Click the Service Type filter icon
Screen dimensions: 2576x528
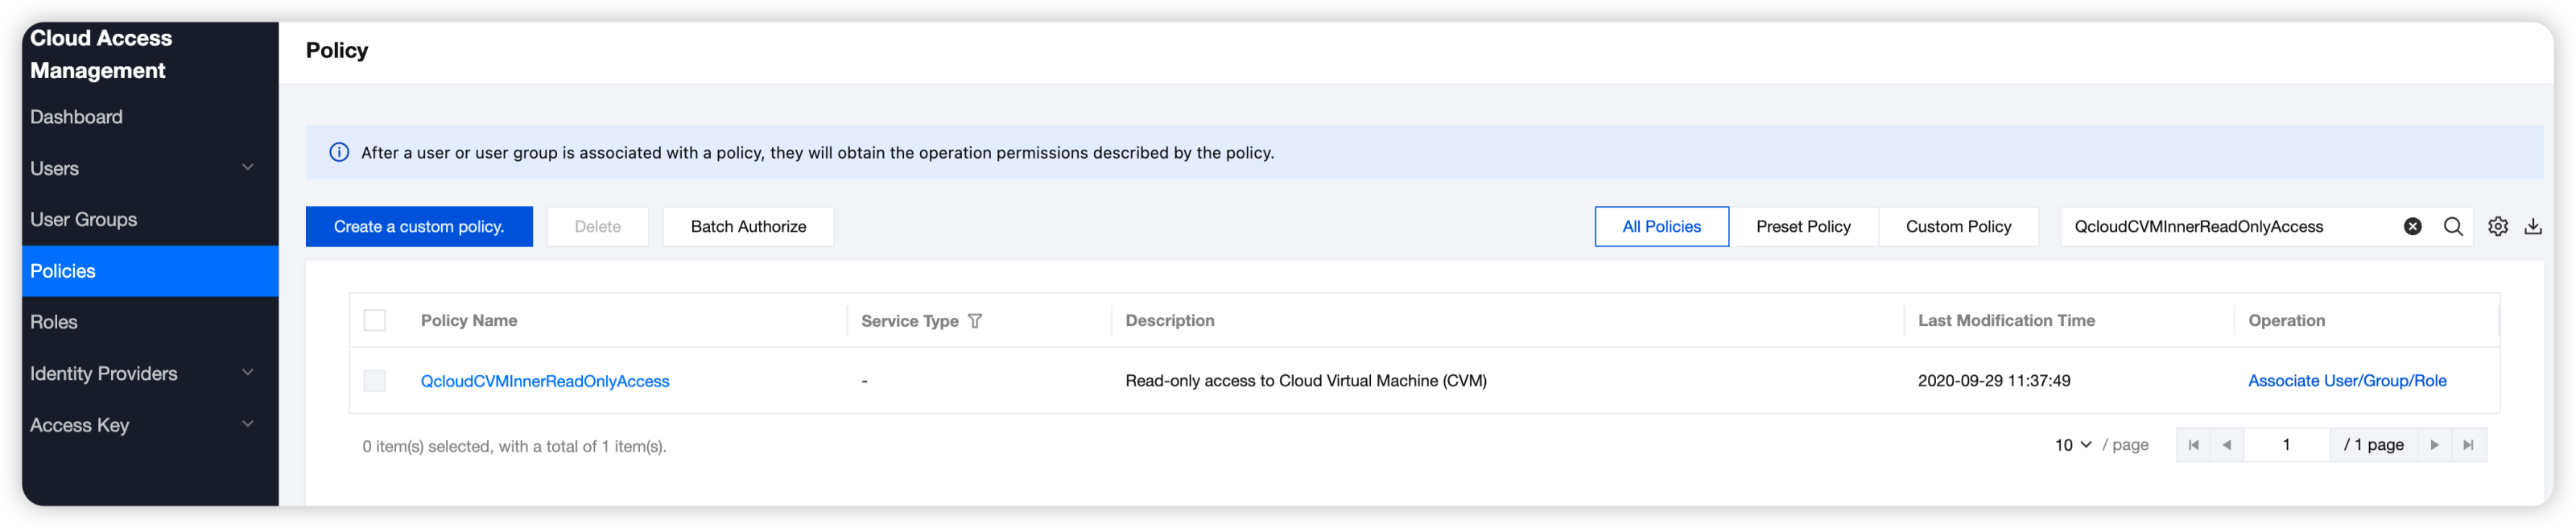coord(975,321)
